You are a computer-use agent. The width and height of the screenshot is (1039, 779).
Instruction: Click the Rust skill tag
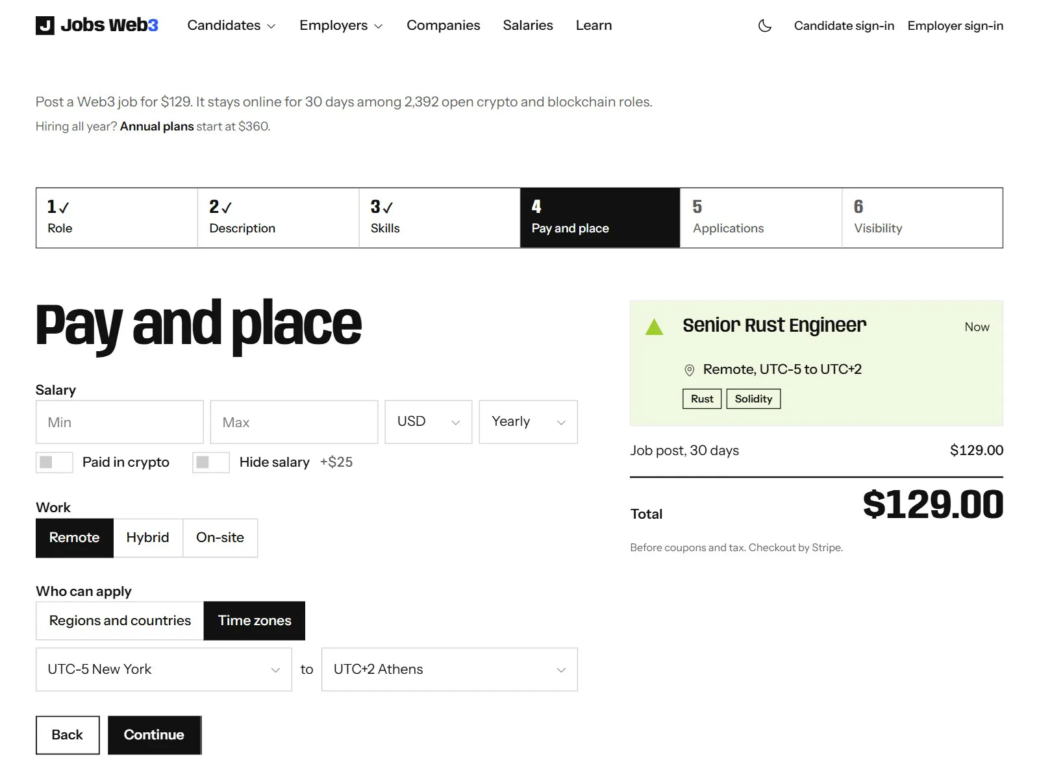coord(702,399)
